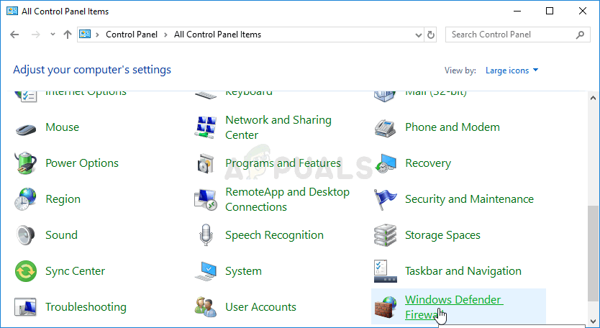Click the Troubleshooting icon

(x=26, y=307)
